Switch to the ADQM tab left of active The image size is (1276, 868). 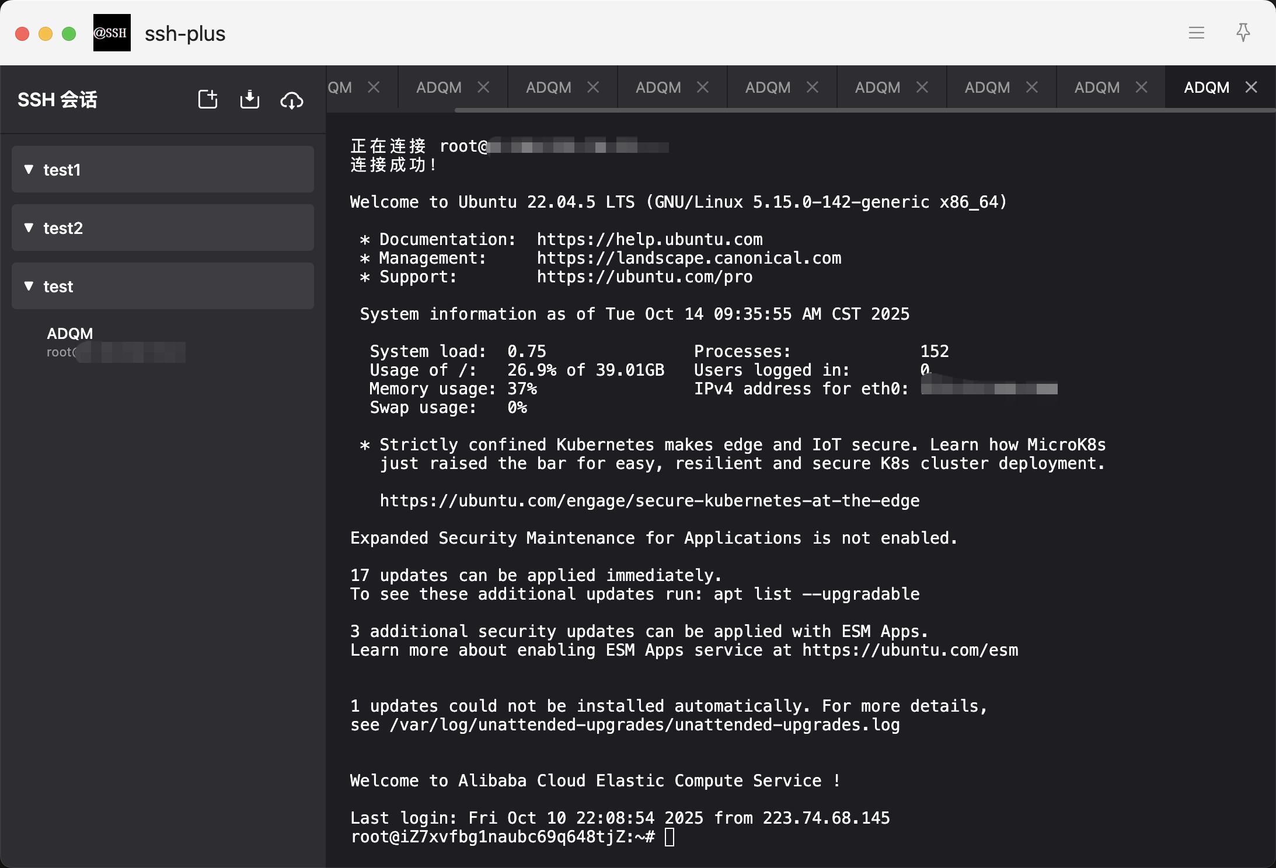(1097, 87)
